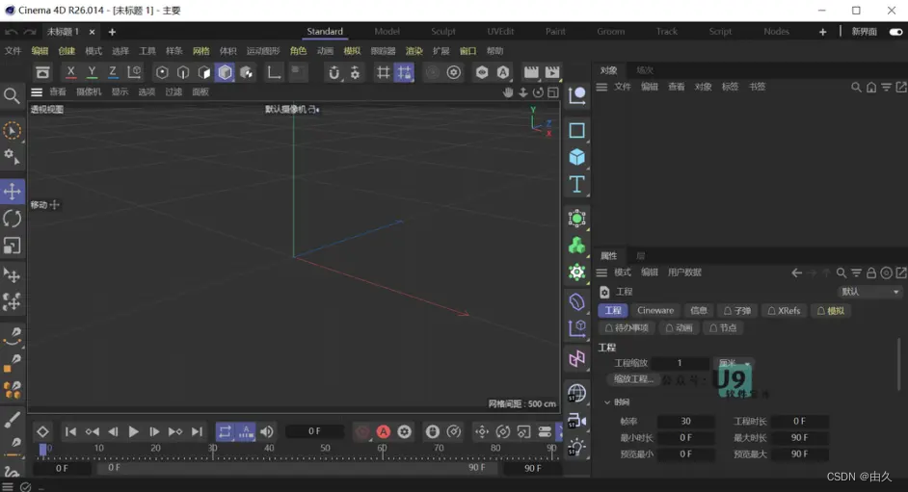This screenshot has height=492, width=908.
Task: Open the deformer bend icon
Action: [x=576, y=301]
